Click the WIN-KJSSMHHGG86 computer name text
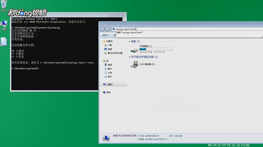Image resolution: width=263 pixels, height=147 pixels. [125, 135]
